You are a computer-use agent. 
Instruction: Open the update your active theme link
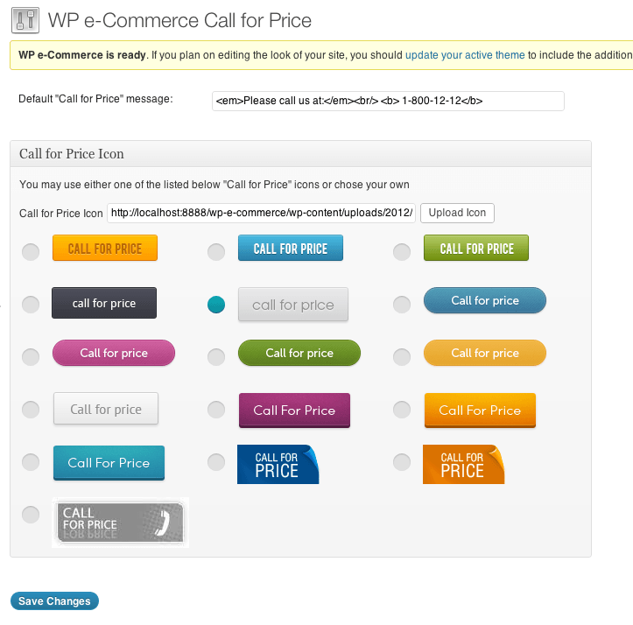465,55
